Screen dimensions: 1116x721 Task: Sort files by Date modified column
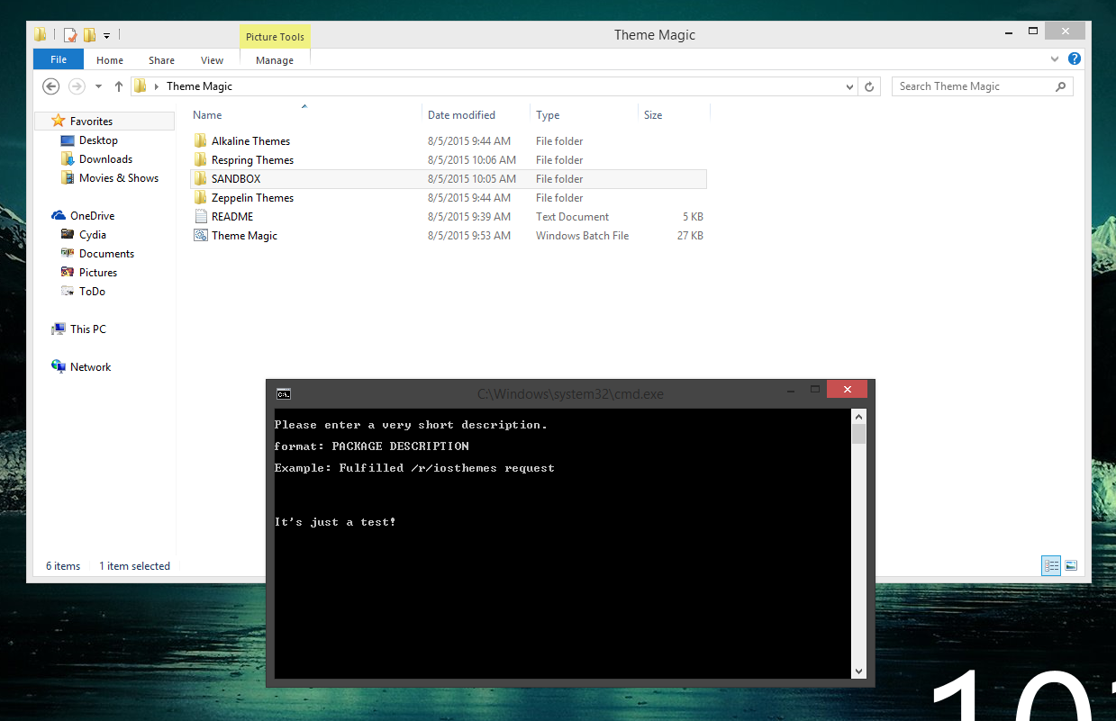coord(461,114)
